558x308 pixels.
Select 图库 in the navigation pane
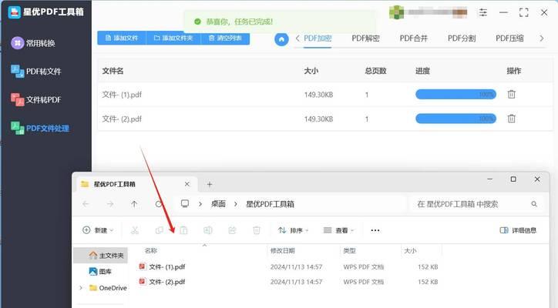tap(101, 271)
